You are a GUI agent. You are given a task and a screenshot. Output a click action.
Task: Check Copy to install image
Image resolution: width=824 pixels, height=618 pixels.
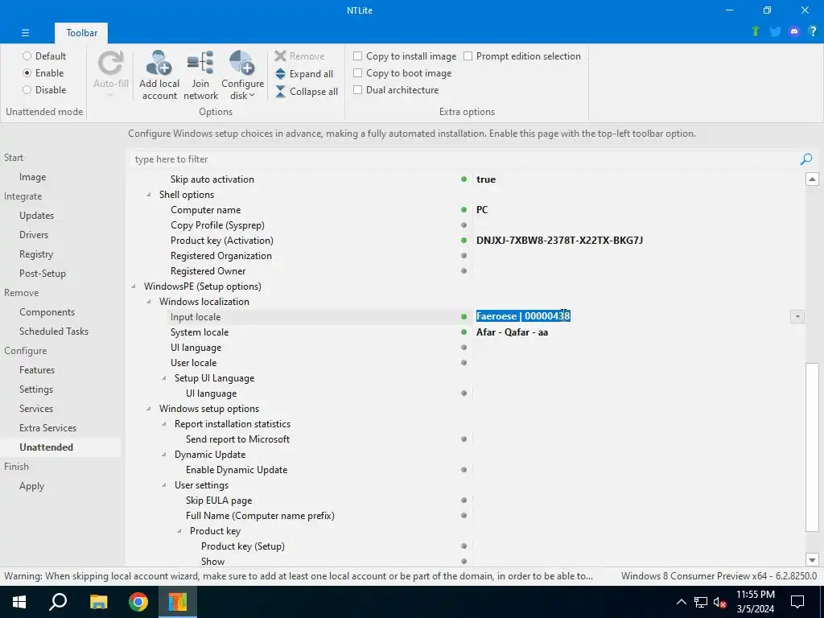pyautogui.click(x=405, y=56)
